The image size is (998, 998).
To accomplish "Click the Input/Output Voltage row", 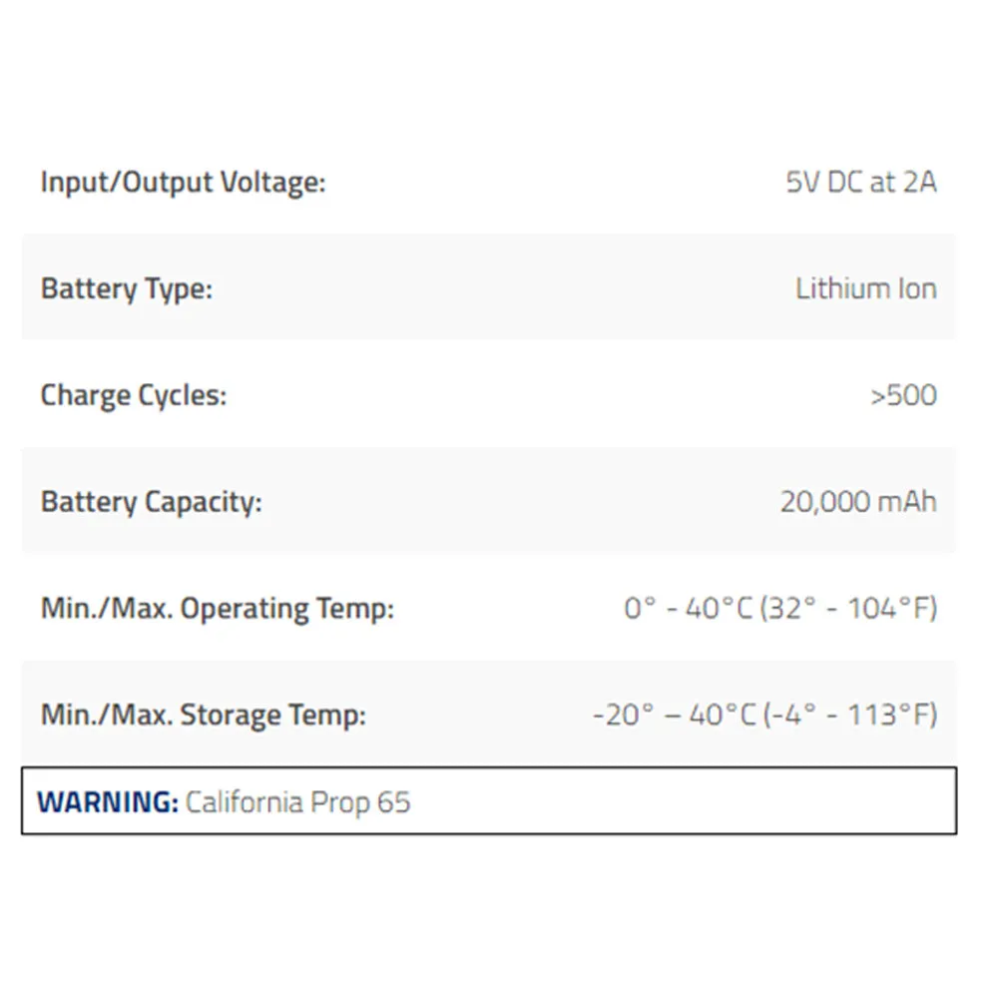I will click(x=489, y=181).
